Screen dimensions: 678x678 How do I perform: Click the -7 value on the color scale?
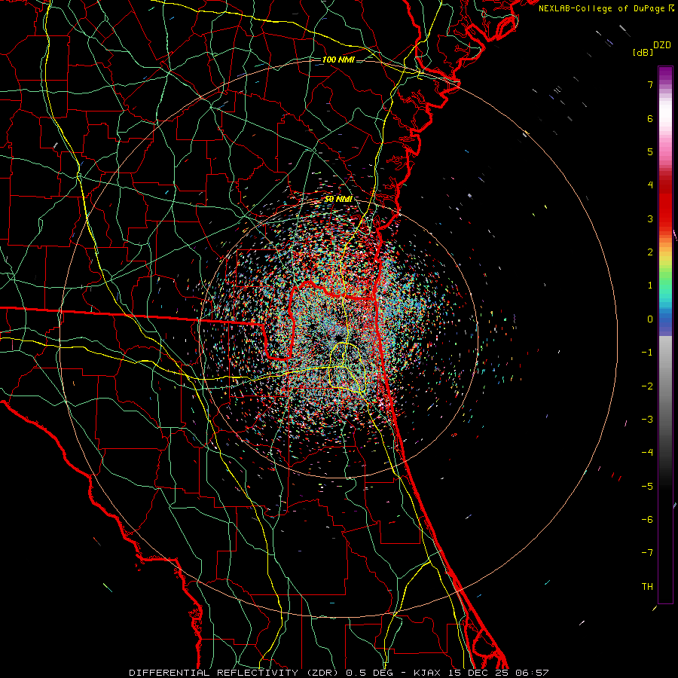pos(647,553)
